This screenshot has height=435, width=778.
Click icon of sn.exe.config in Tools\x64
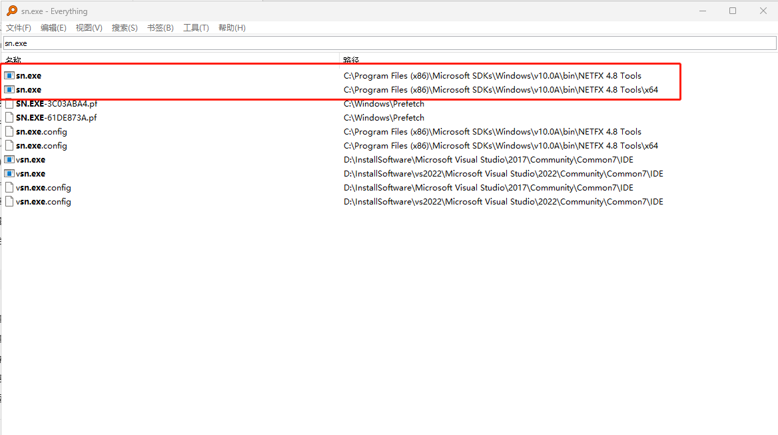(x=9, y=145)
